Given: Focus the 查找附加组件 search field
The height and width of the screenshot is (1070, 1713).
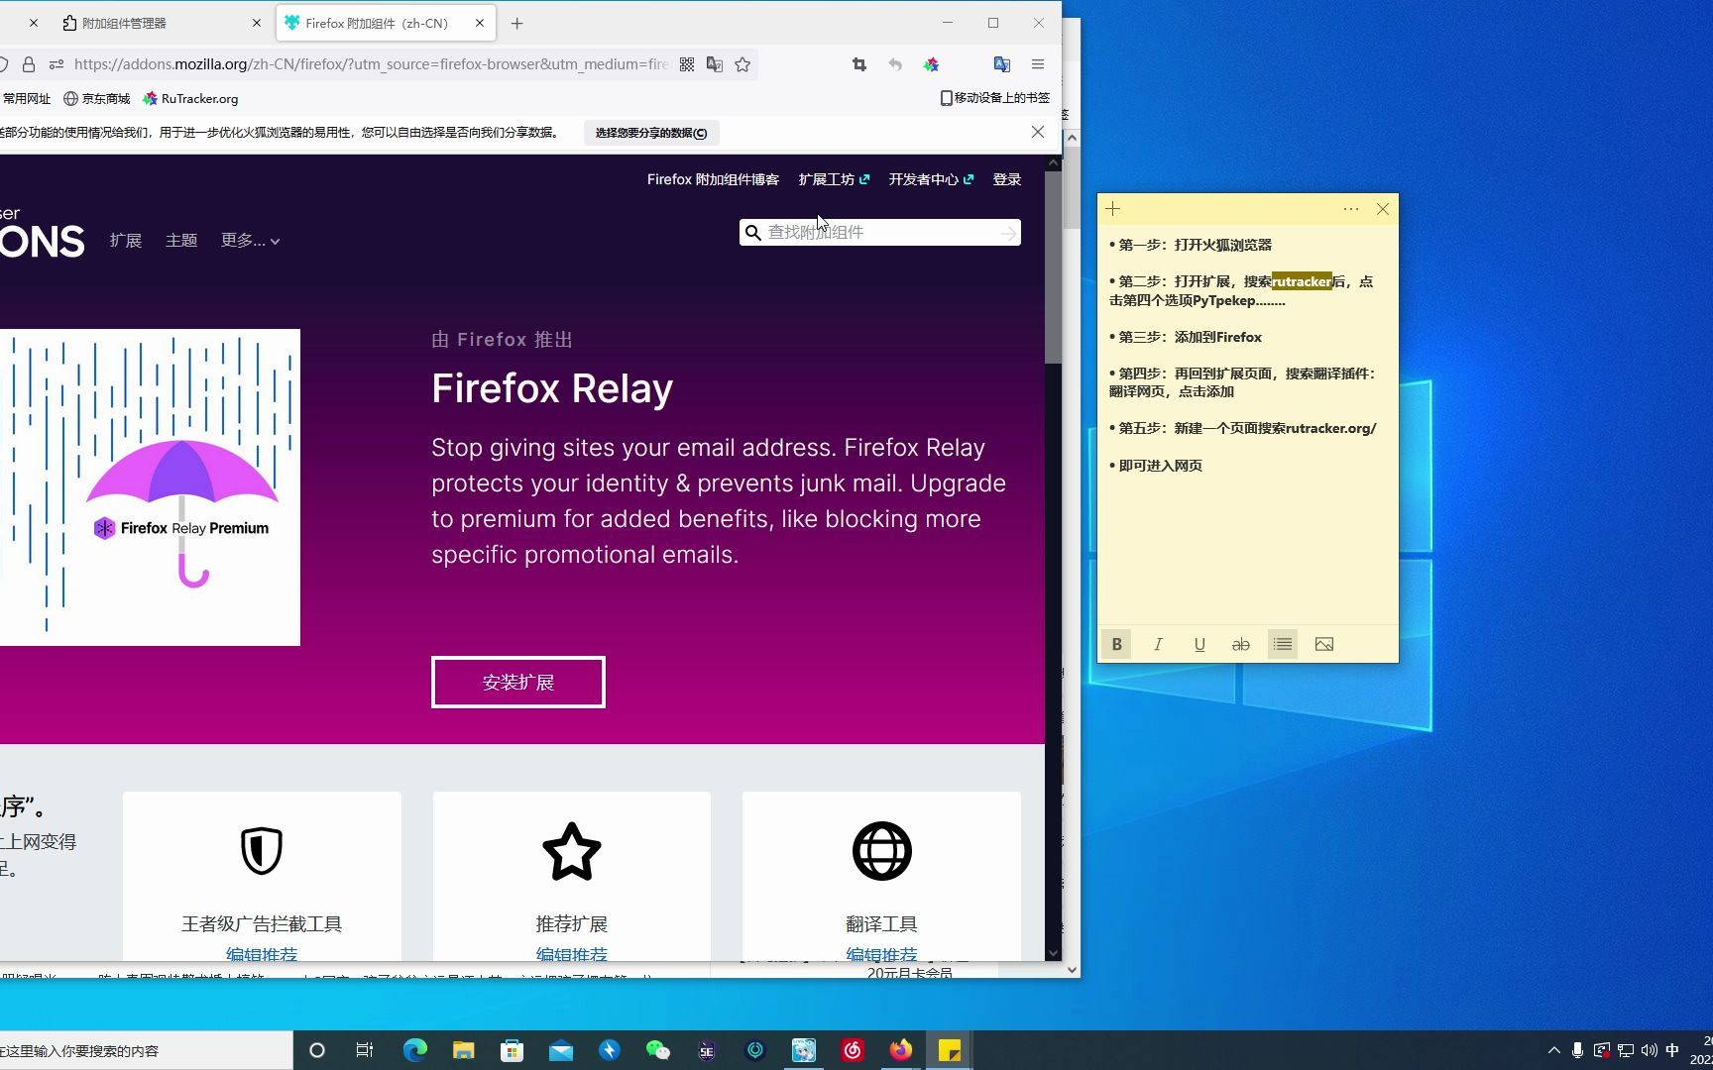Looking at the screenshot, I should pos(882,232).
